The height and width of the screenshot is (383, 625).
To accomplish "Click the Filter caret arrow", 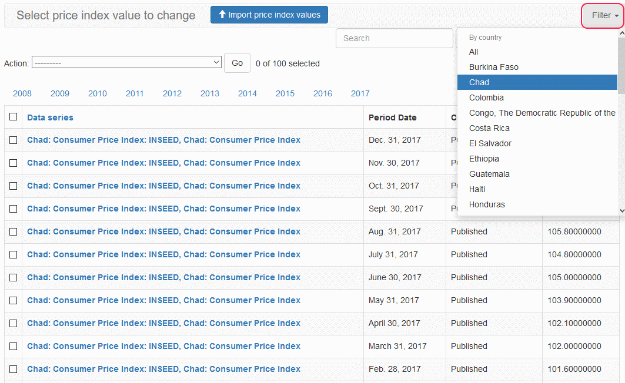I will tap(616, 16).
